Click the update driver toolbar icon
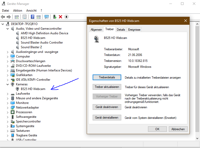 55,17
